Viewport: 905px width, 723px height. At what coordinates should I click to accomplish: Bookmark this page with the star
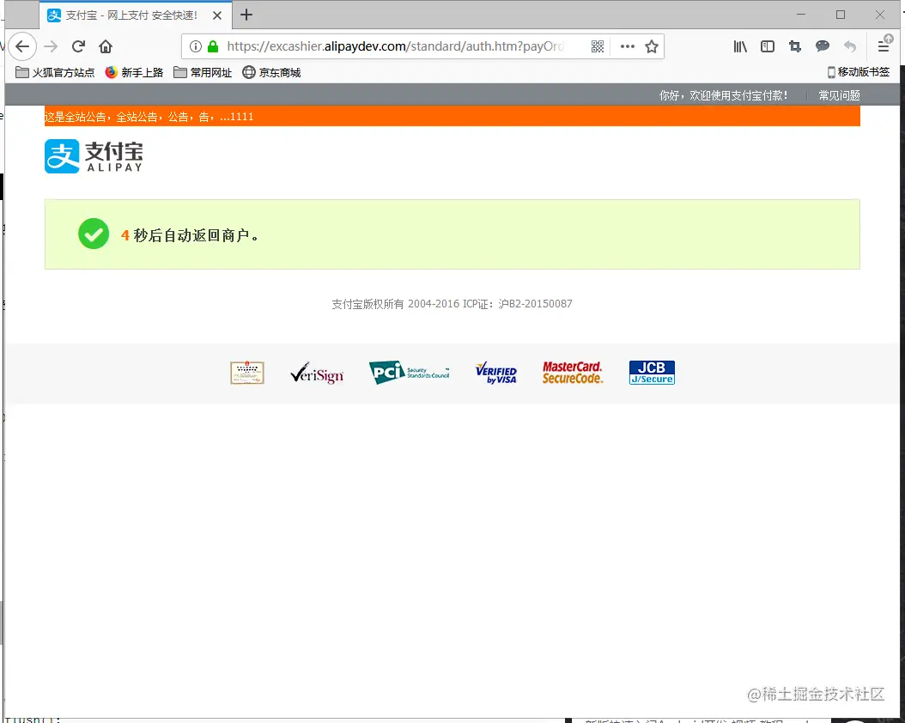652,46
